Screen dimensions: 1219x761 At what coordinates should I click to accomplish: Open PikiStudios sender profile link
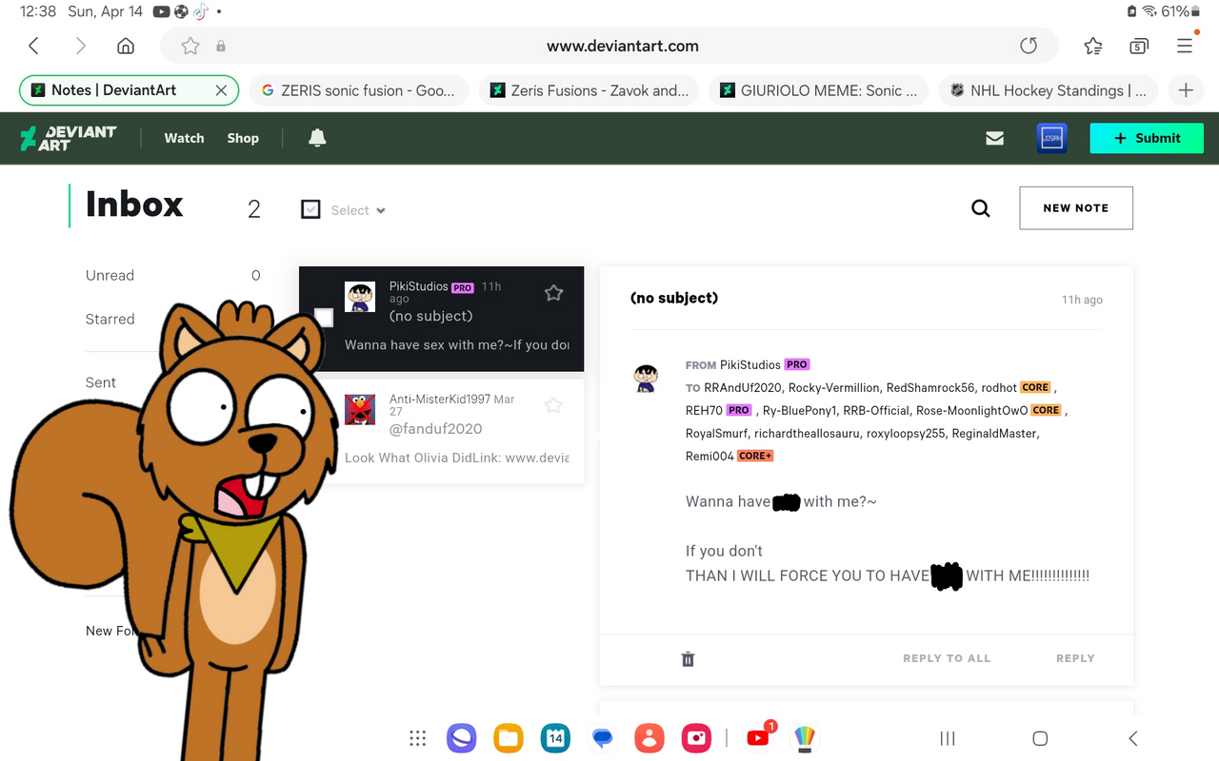(749, 364)
